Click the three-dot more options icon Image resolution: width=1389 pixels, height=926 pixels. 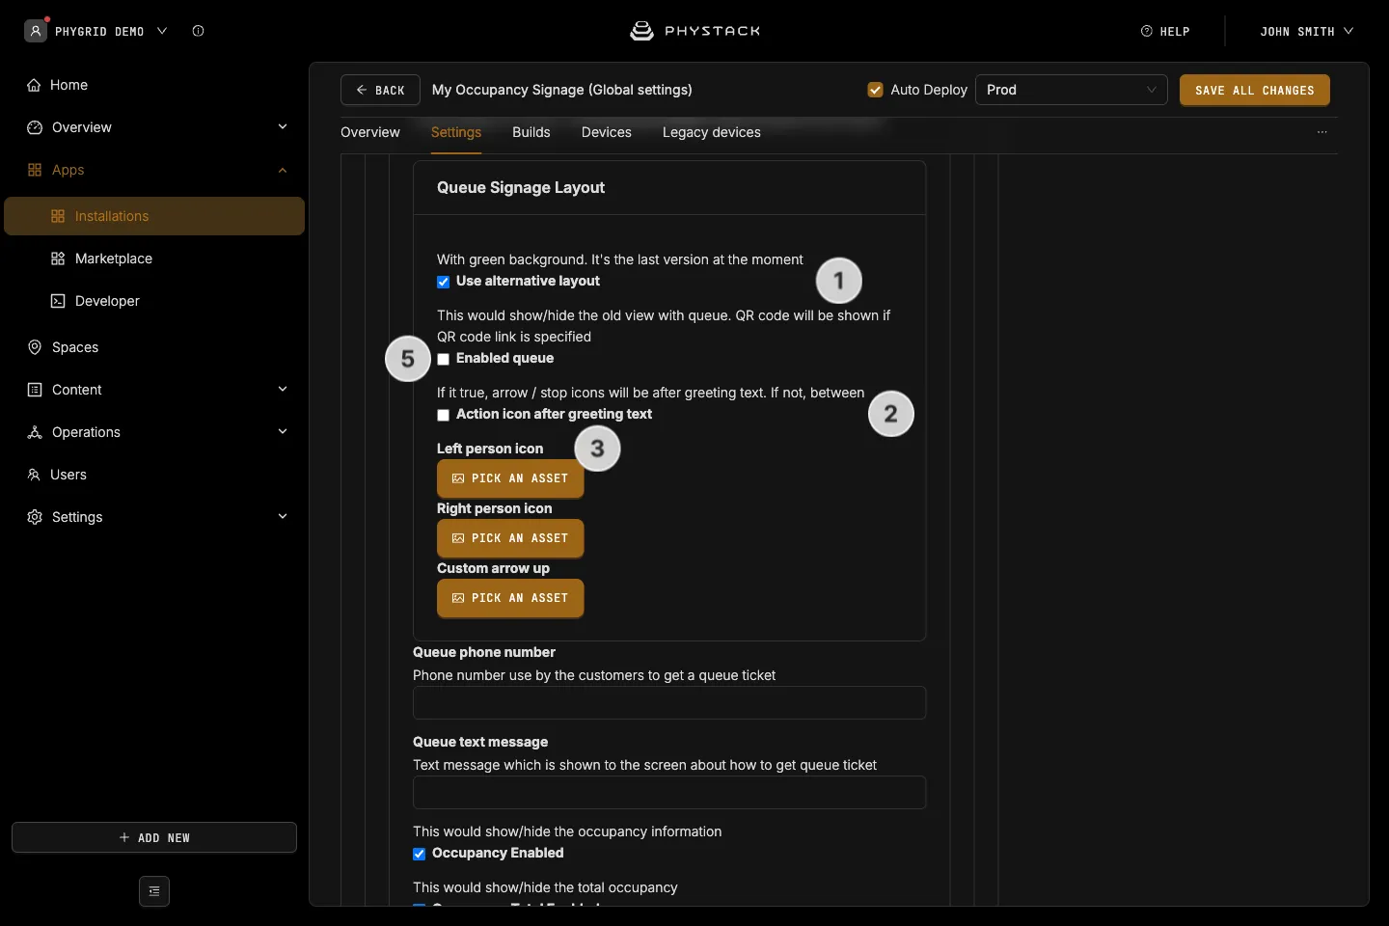click(1322, 132)
